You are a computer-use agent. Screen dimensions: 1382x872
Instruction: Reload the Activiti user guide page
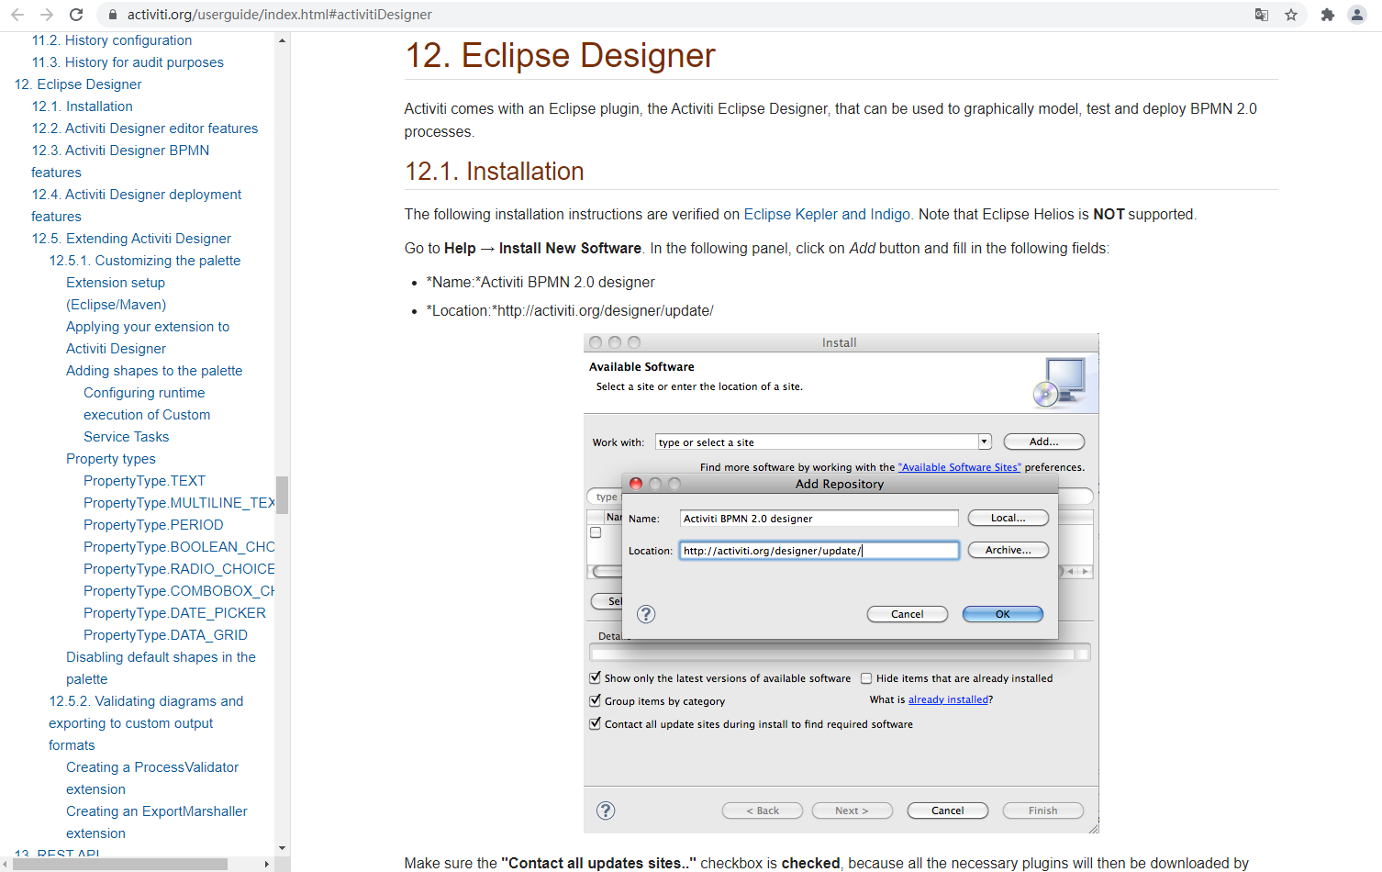[76, 15]
